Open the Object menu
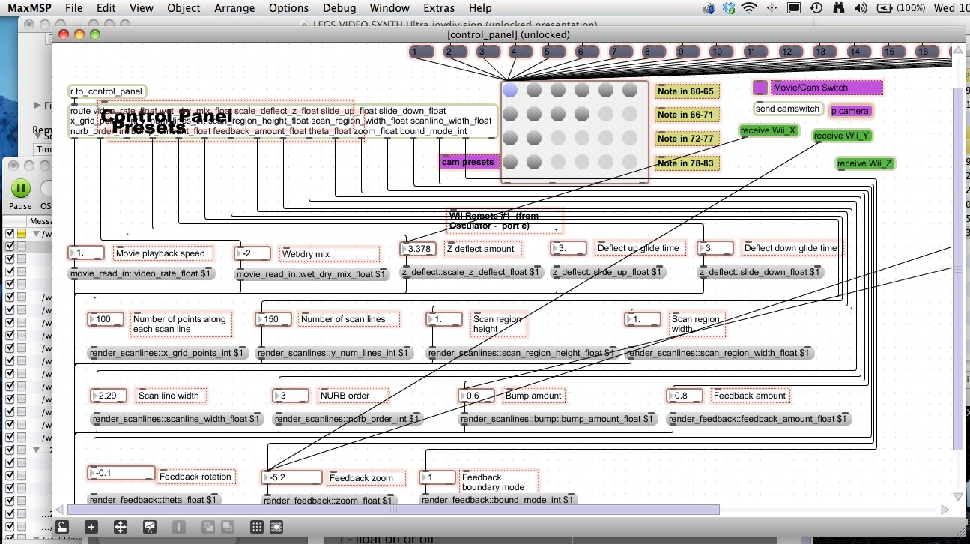Image resolution: width=970 pixels, height=544 pixels. click(x=184, y=8)
